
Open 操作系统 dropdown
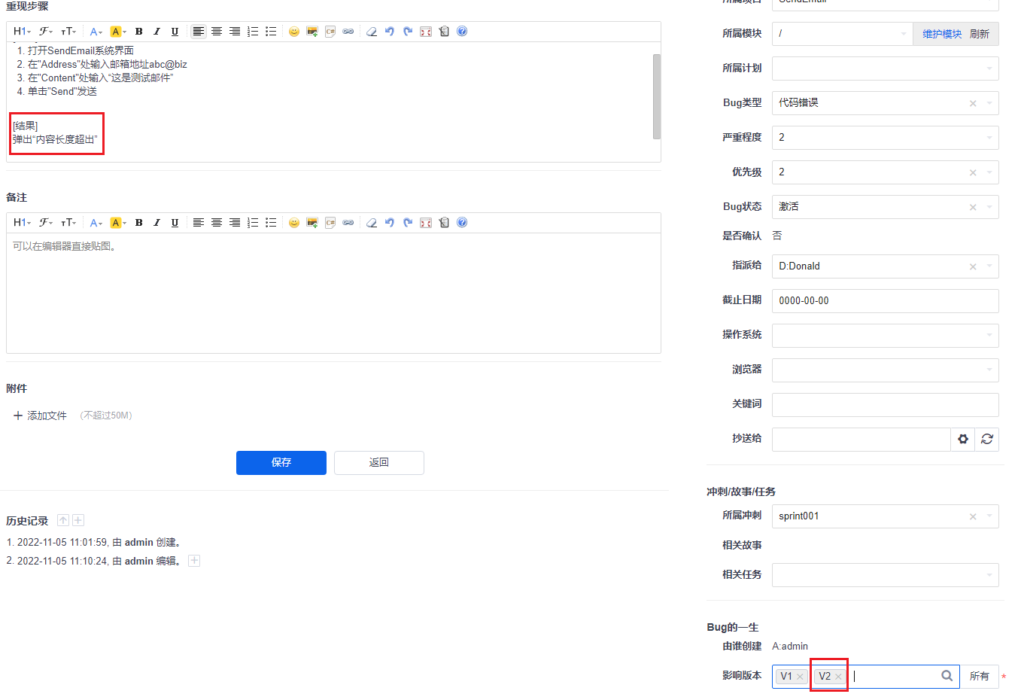point(886,336)
